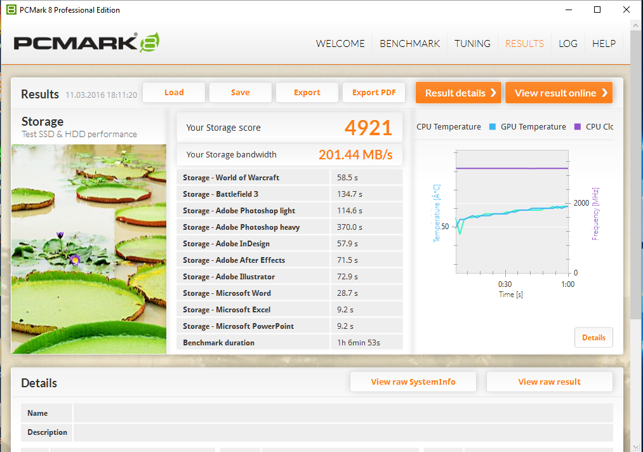Open the TUNING tab
This screenshot has height=452, width=643.
[x=472, y=43]
